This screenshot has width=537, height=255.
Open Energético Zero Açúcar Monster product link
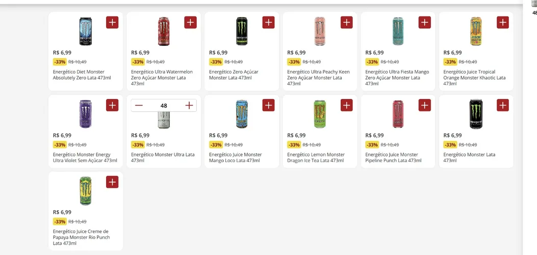[x=234, y=74]
